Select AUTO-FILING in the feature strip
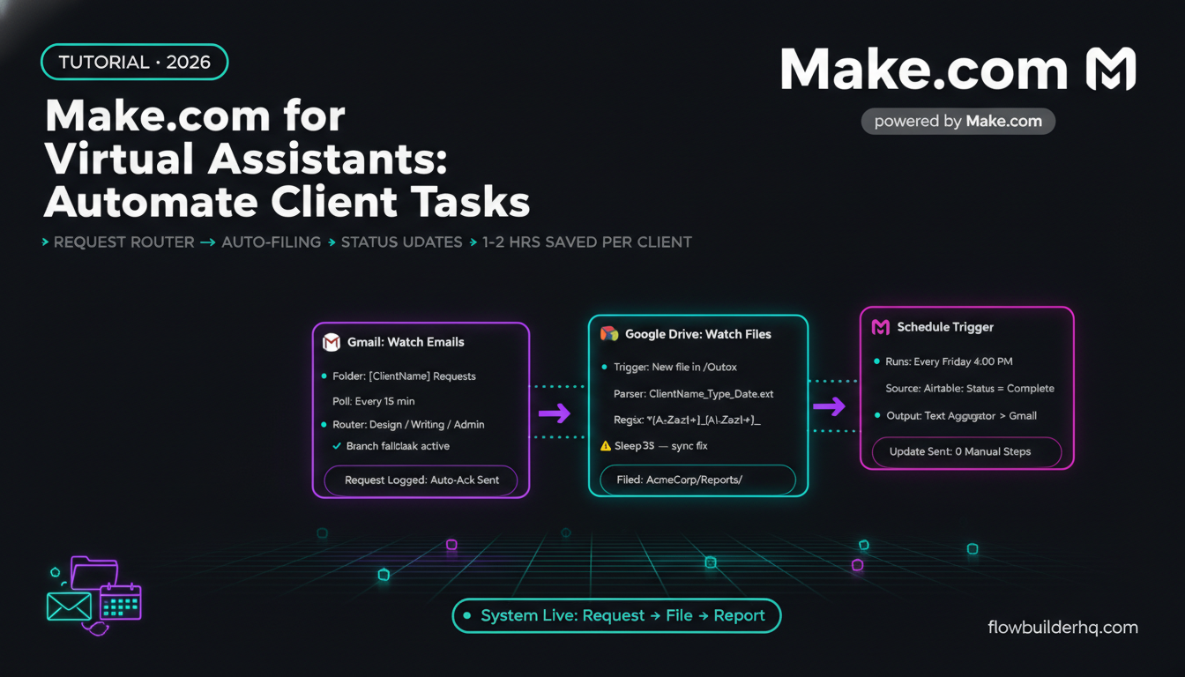The height and width of the screenshot is (677, 1185). click(x=272, y=242)
